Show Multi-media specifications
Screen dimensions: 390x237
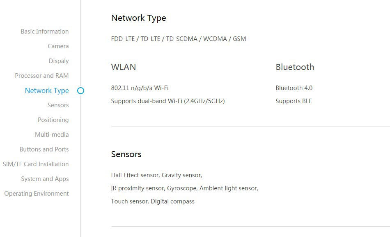tap(52, 135)
